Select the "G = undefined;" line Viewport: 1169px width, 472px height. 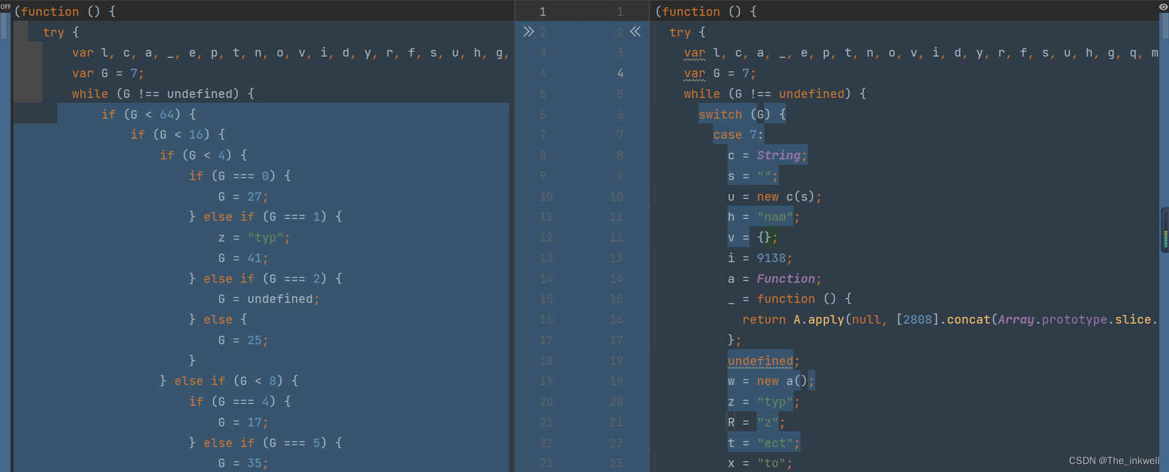[x=269, y=299]
